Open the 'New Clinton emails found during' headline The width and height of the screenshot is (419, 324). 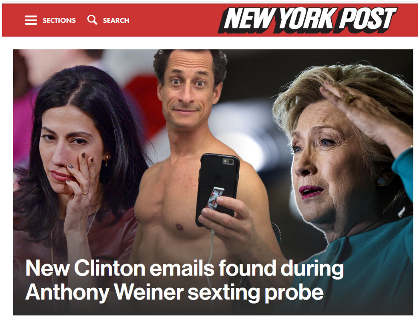coord(185,268)
